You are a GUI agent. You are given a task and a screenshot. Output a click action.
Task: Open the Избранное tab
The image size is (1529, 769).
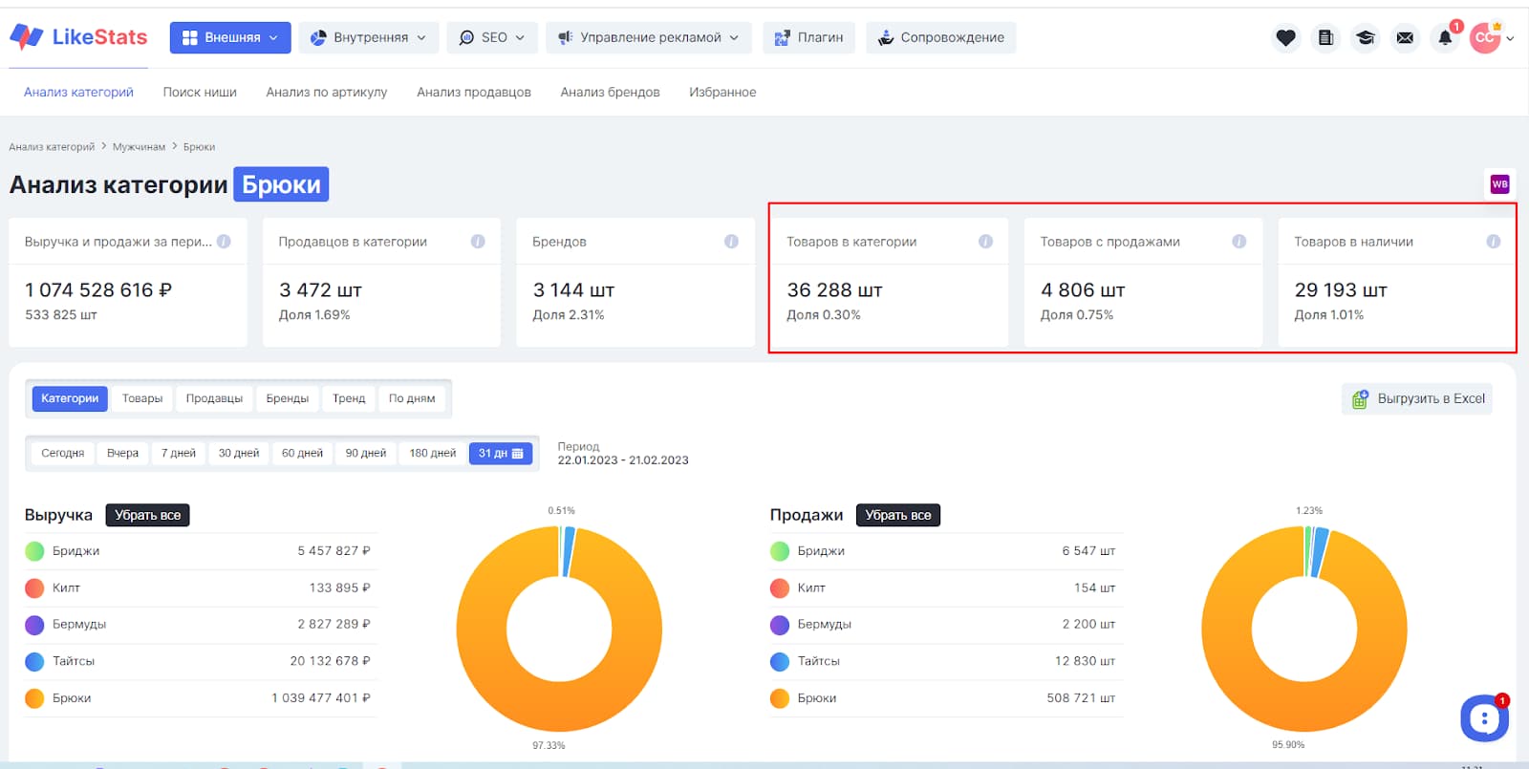pyautogui.click(x=722, y=92)
